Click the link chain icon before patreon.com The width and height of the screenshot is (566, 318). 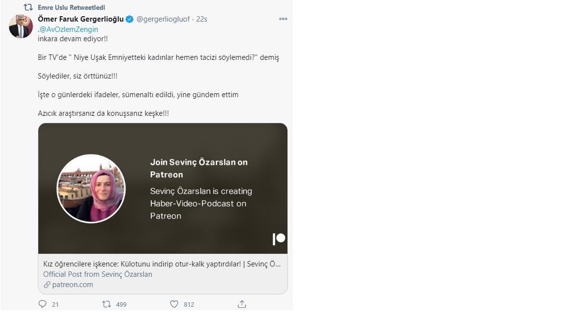[46, 285]
